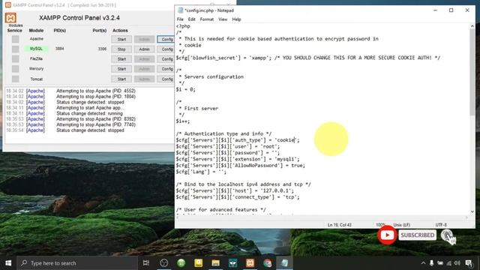480x270 pixels.
Task: Open Google Chrome from taskbar
Action: (x=267, y=263)
